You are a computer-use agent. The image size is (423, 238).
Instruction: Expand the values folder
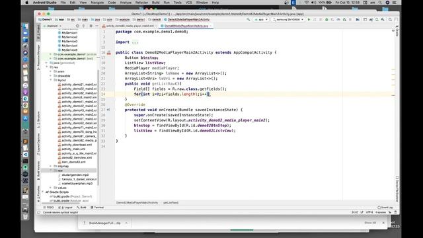pos(50,188)
